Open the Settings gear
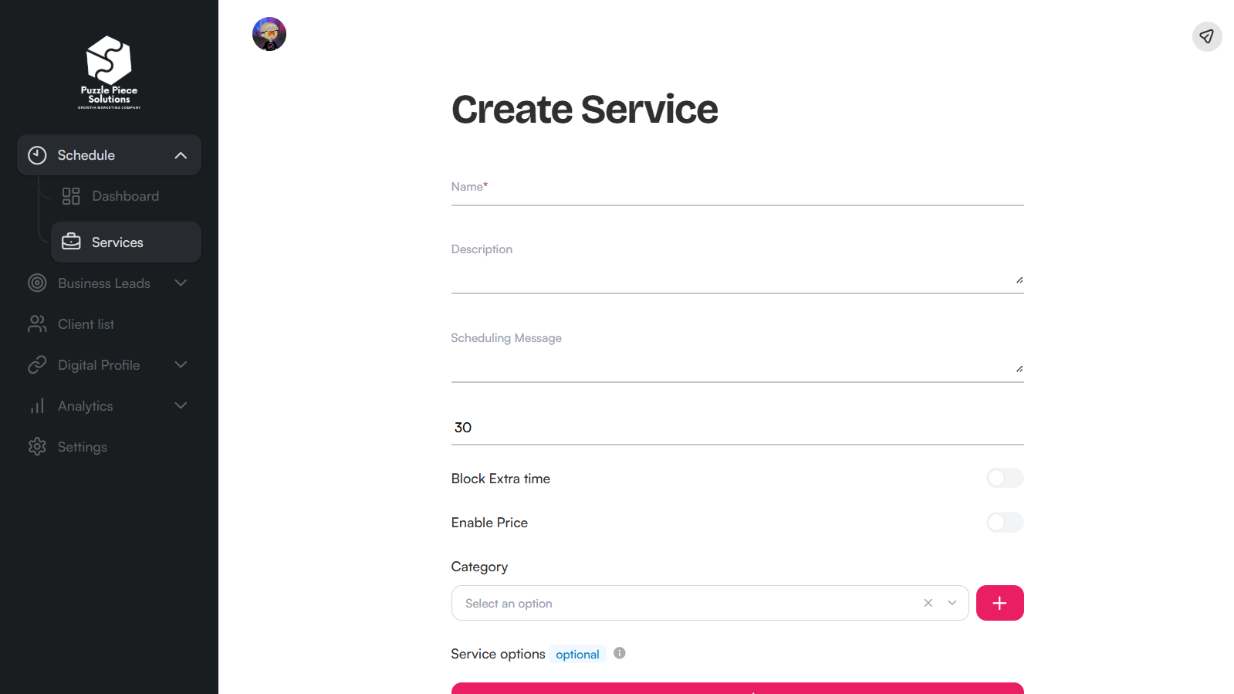The height and width of the screenshot is (694, 1234). coord(36,446)
